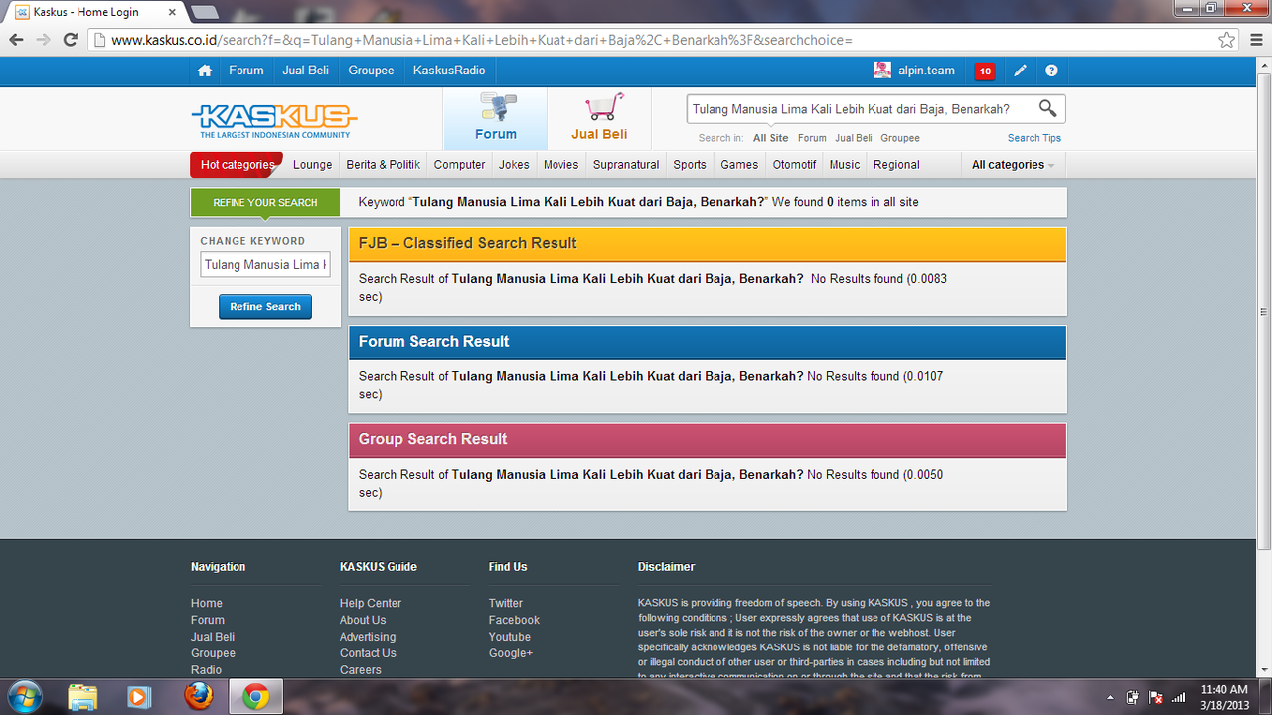
Task: Open footer Radio navigation link
Action: coord(207,670)
